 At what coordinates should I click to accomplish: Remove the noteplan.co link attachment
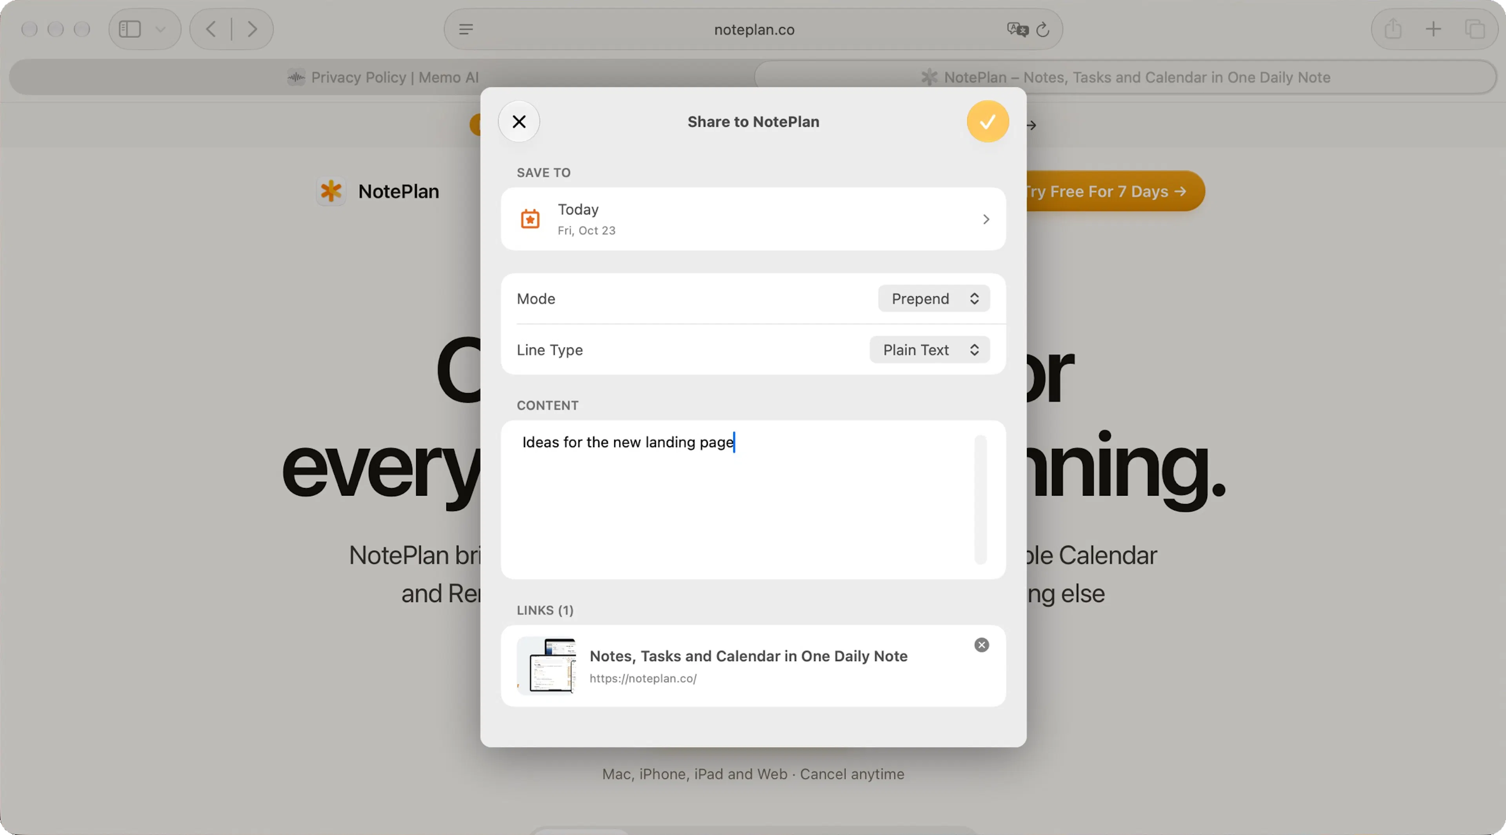pos(982,644)
